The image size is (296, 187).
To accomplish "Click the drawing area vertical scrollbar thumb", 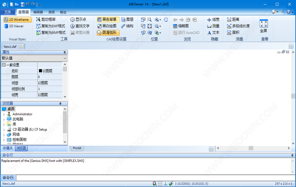I will click(293, 96).
